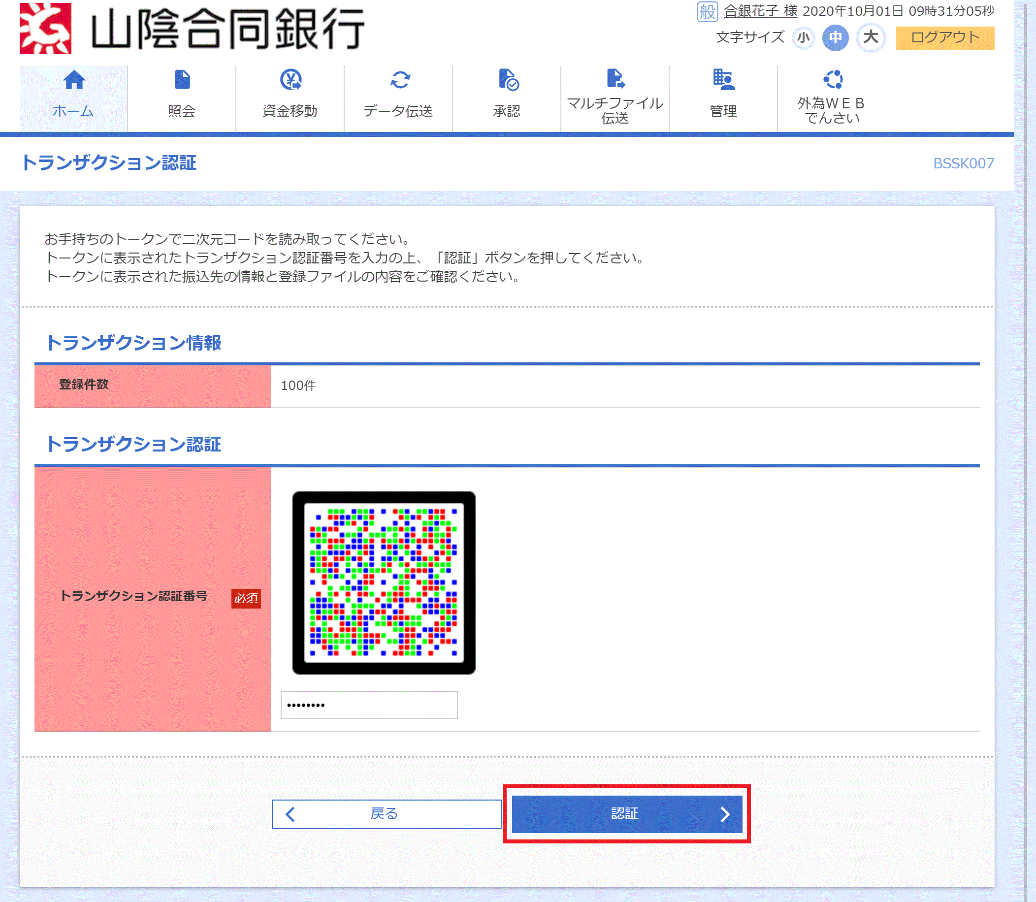Click the colored two-dimensional code image
The image size is (1036, 902).
(384, 582)
